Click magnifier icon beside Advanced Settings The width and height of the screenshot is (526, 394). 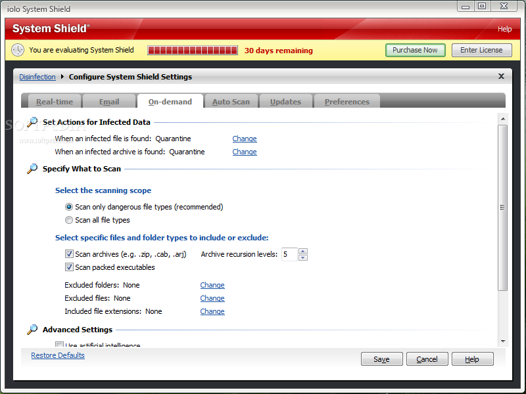32,330
